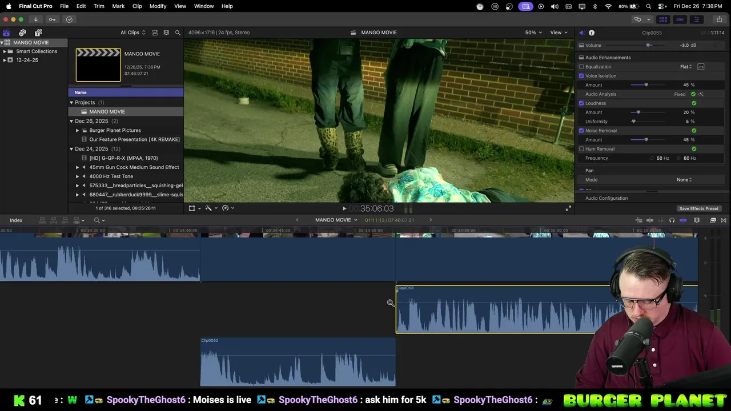Disable the Voice Isolation checkbox
Image resolution: width=731 pixels, height=411 pixels.
click(581, 76)
